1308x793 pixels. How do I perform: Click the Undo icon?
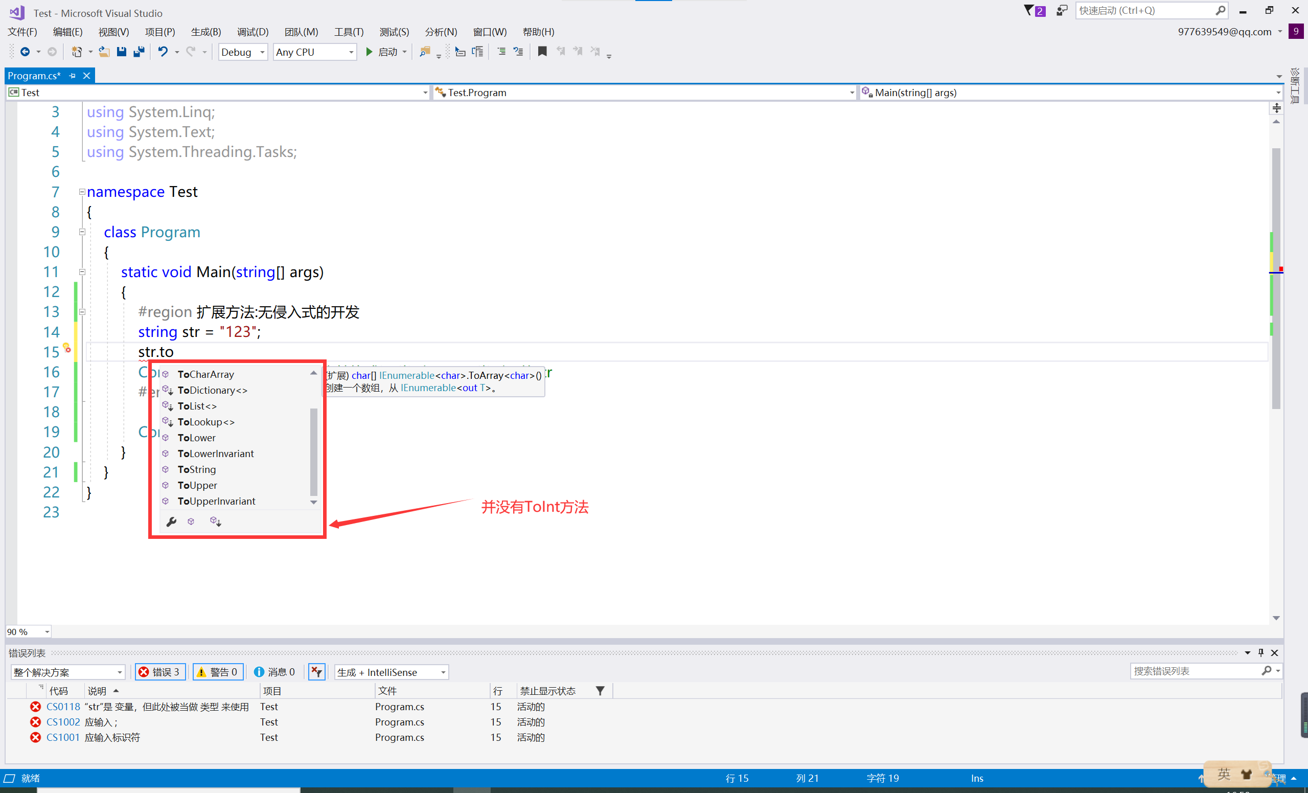[x=163, y=52]
